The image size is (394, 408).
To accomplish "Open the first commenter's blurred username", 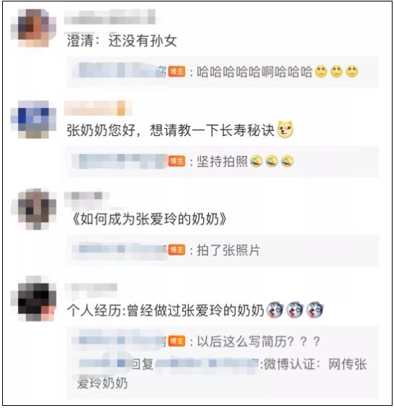I will [x=110, y=17].
